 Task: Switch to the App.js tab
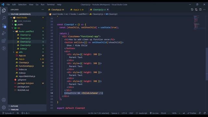point(77,9)
